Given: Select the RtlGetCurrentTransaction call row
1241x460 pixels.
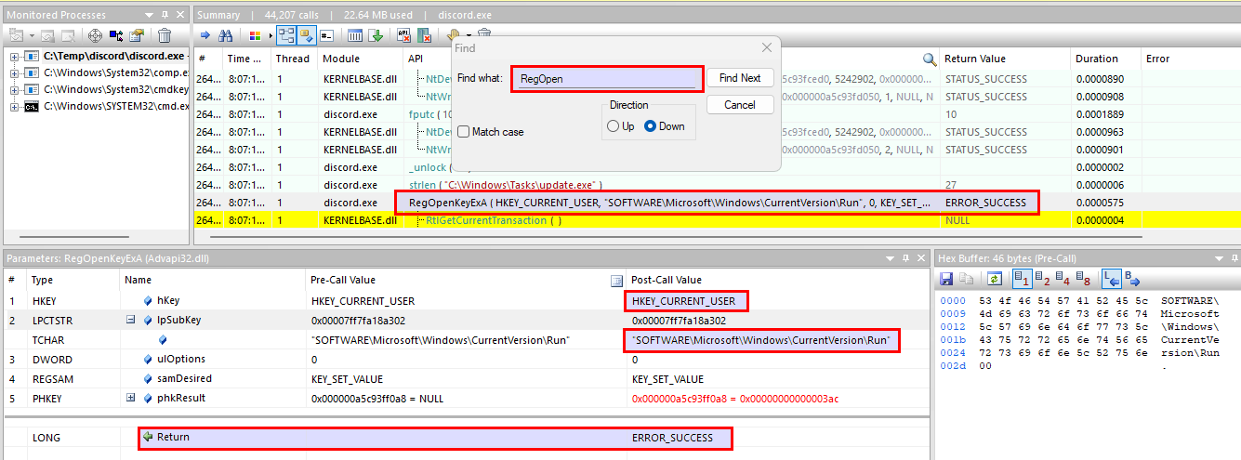Looking at the screenshot, I should pyautogui.click(x=716, y=220).
